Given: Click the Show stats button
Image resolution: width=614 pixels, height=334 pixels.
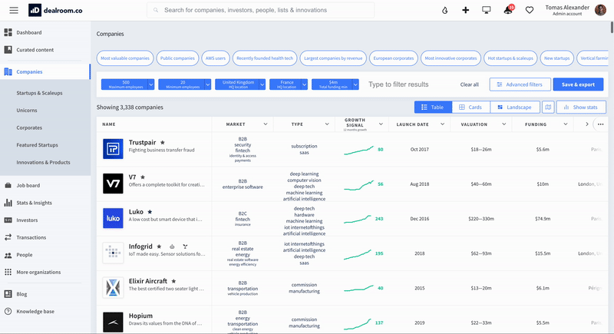Looking at the screenshot, I should tap(581, 107).
